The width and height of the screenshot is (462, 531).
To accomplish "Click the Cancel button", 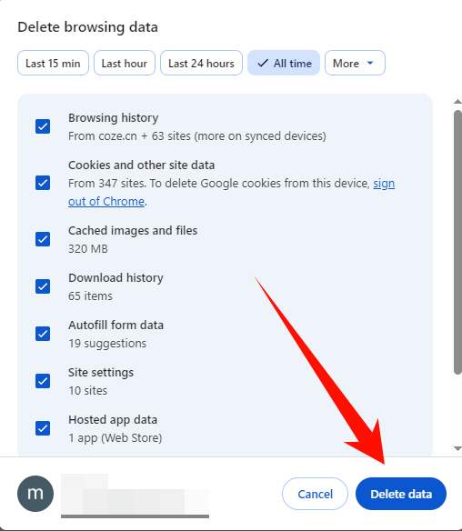I will click(x=315, y=494).
